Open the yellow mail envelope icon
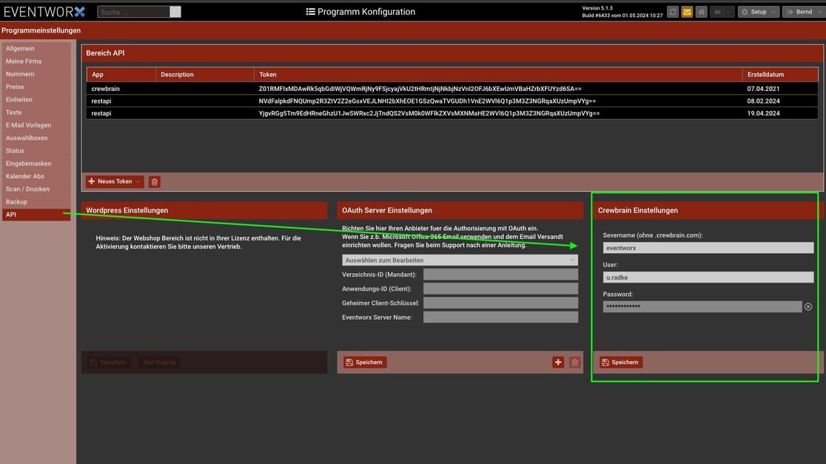 [687, 12]
